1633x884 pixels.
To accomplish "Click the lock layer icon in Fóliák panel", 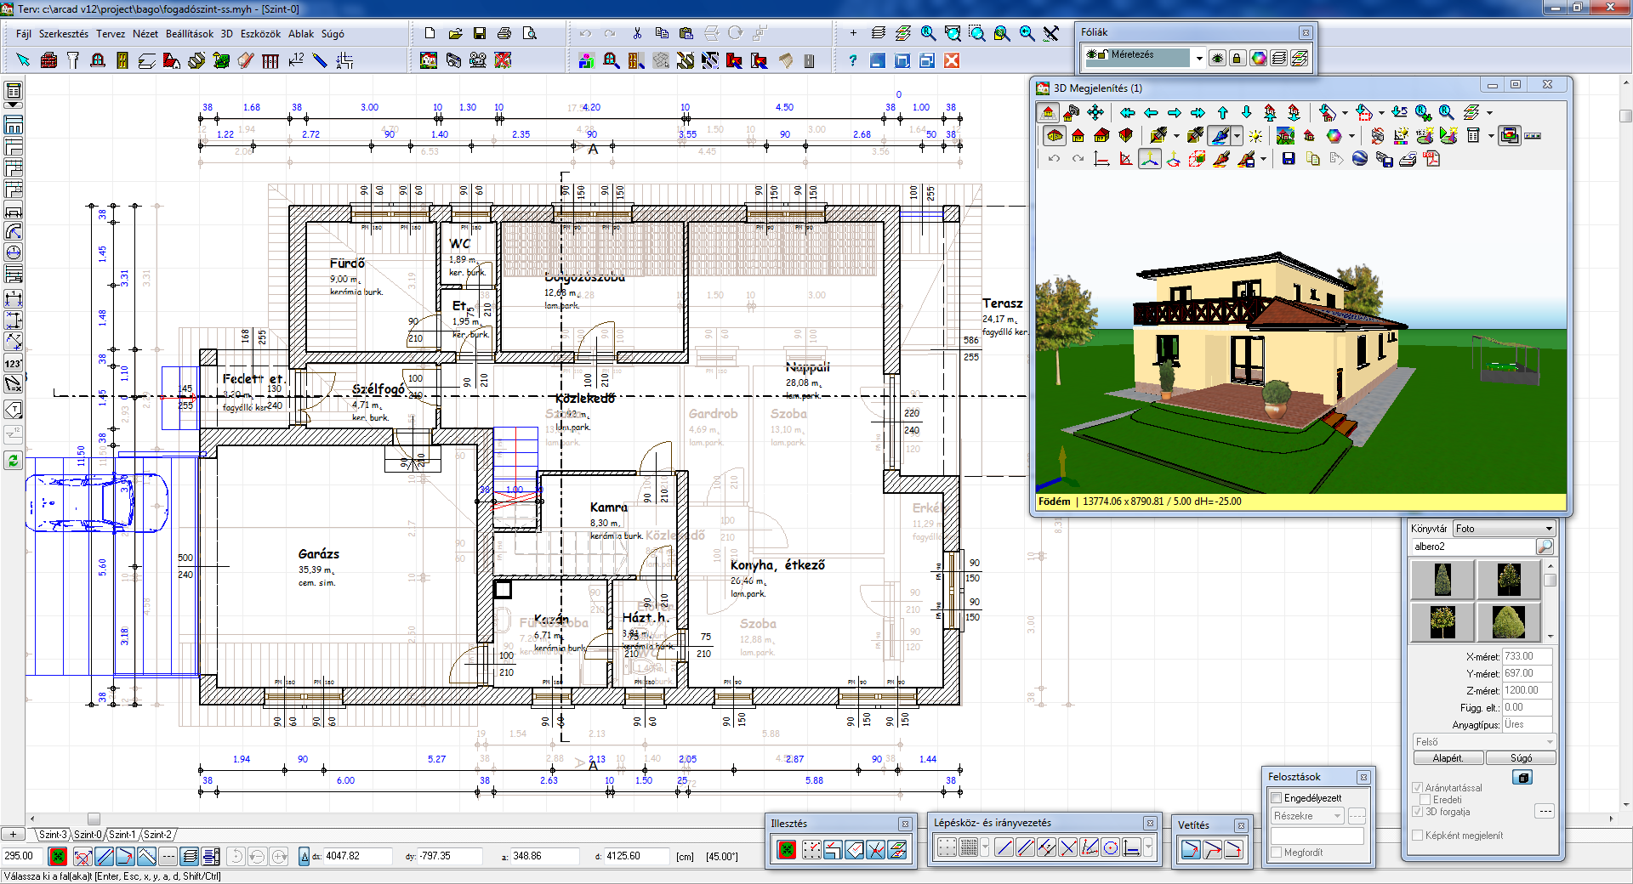I will pyautogui.click(x=1238, y=58).
